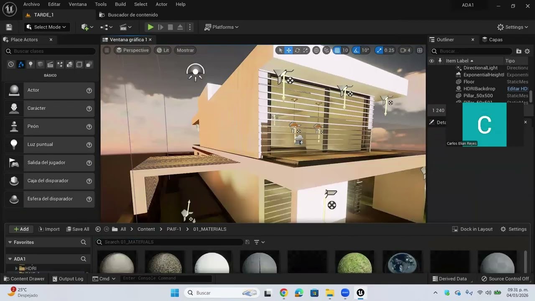Open the Platforms dropdown
Image resolution: width=535 pixels, height=301 pixels.
tap(222, 27)
